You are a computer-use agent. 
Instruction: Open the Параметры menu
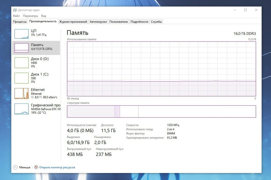[x=30, y=16]
